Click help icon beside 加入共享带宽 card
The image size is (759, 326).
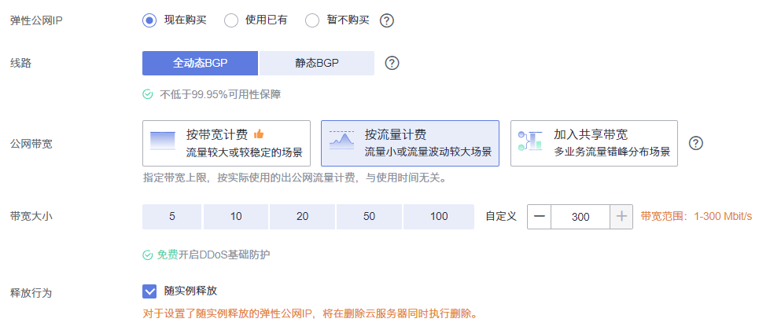(x=695, y=143)
